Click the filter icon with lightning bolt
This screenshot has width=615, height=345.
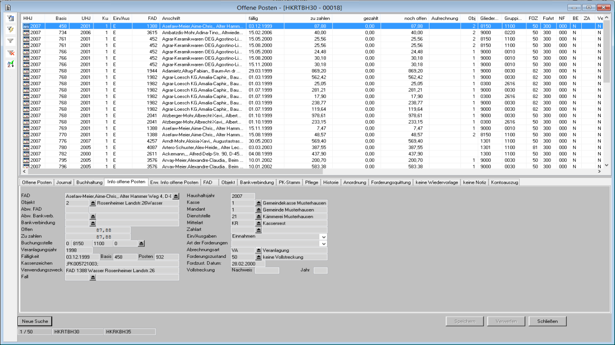(x=10, y=29)
